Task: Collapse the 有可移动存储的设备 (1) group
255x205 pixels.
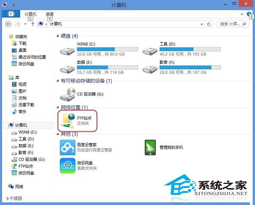Action: (57, 81)
